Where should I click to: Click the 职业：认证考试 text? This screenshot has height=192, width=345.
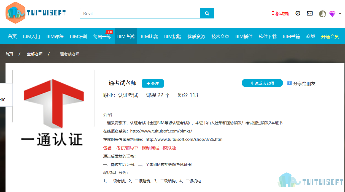pyautogui.click(x=121, y=95)
